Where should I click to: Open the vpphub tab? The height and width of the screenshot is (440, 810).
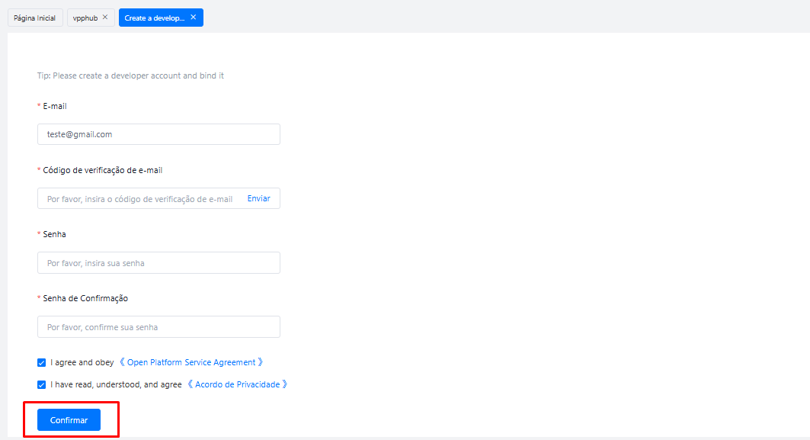click(85, 18)
